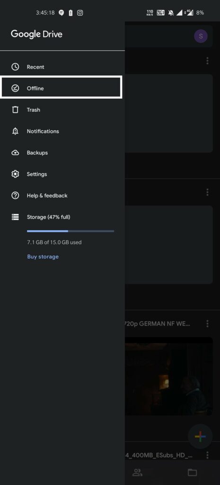Open three-dot menu for 720p GERMAN NF file
Image resolution: width=220 pixels, height=485 pixels.
click(x=207, y=323)
